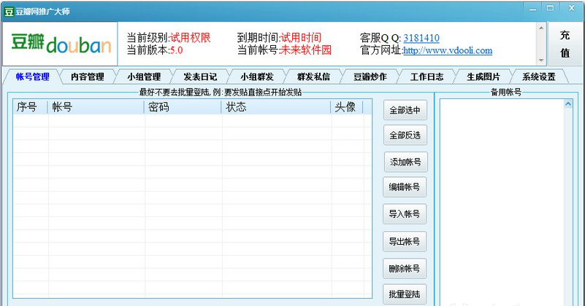This screenshot has height=306, width=585.
Task: Click the 全部选中 button
Action: (x=405, y=110)
